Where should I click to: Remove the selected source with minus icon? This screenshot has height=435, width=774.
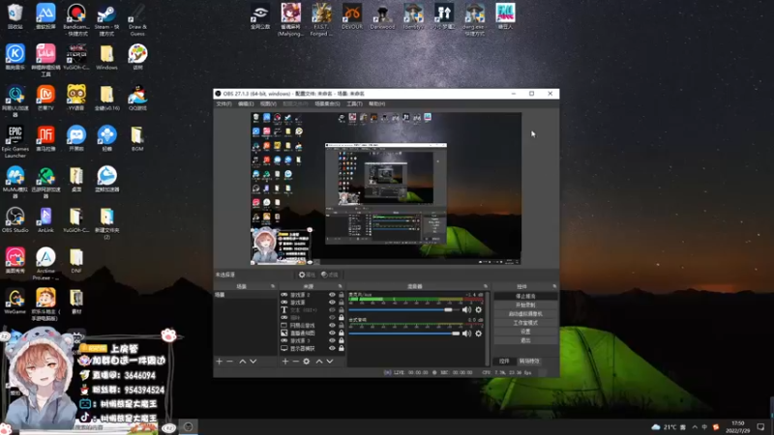[295, 362]
